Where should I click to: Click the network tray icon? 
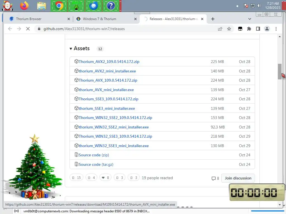coord(252,6)
